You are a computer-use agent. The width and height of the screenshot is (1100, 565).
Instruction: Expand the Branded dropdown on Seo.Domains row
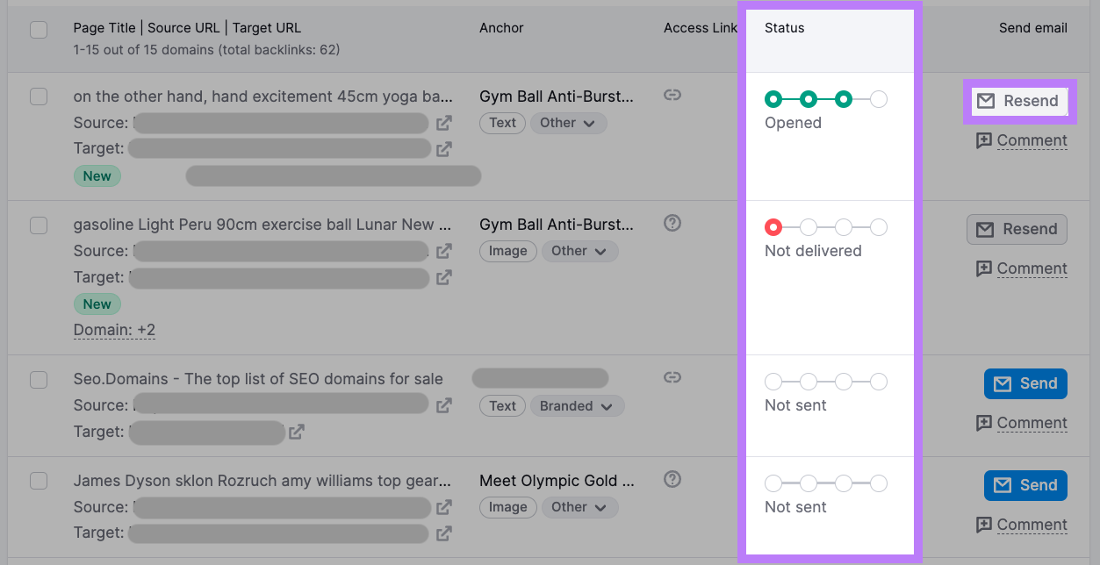tap(577, 405)
